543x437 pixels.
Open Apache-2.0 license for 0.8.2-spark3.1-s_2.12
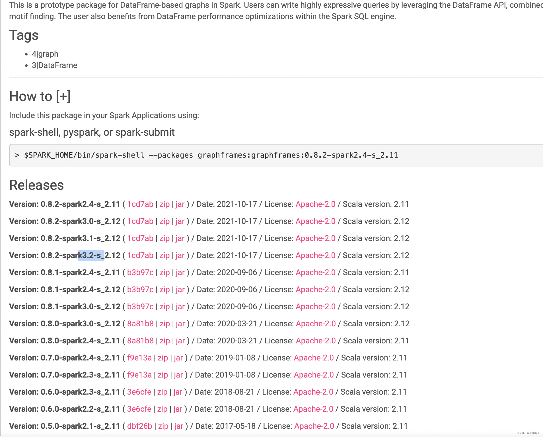pos(316,238)
